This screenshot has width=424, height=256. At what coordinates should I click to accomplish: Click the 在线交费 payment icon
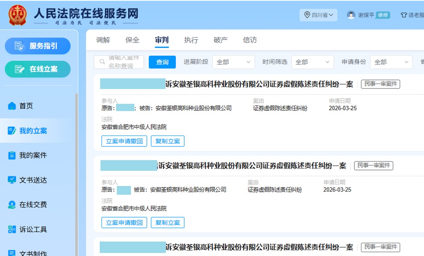click(x=12, y=205)
